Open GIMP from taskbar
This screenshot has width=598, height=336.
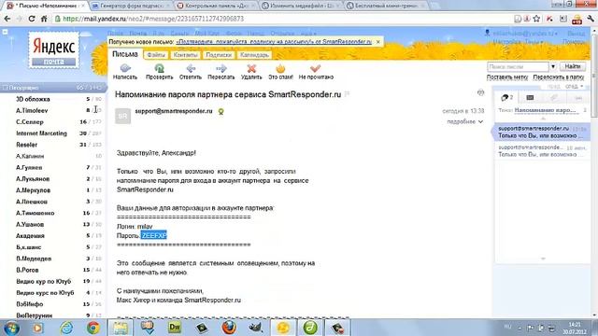(x=255, y=328)
